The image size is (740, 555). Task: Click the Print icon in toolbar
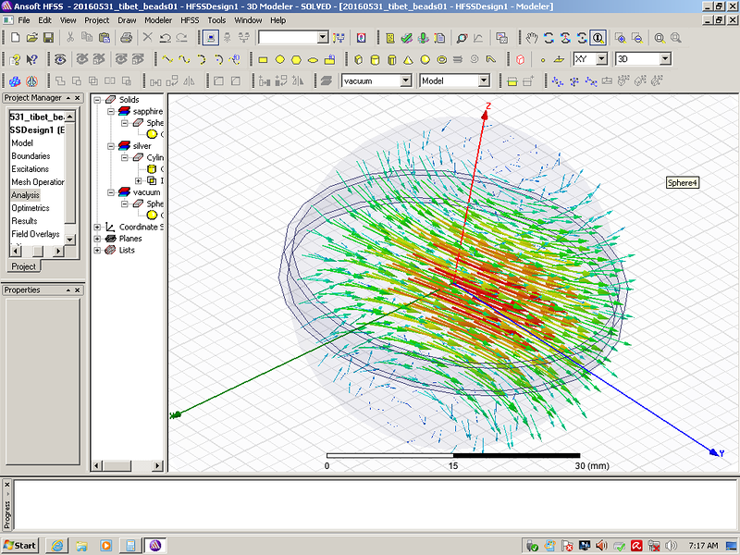coord(127,38)
